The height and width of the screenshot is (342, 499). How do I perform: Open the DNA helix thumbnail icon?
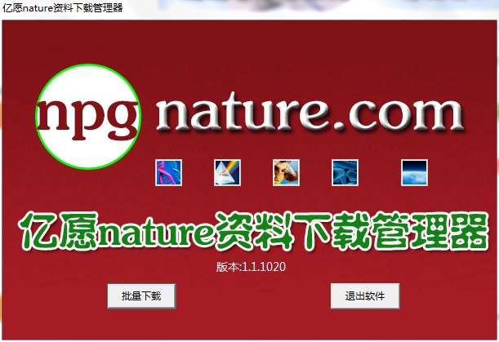click(169, 172)
